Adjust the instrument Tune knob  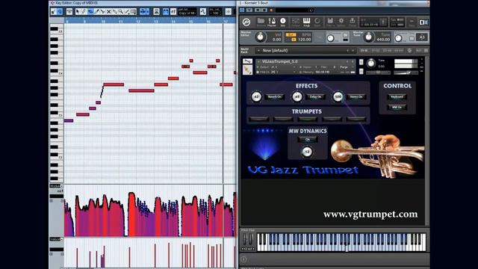371,63
